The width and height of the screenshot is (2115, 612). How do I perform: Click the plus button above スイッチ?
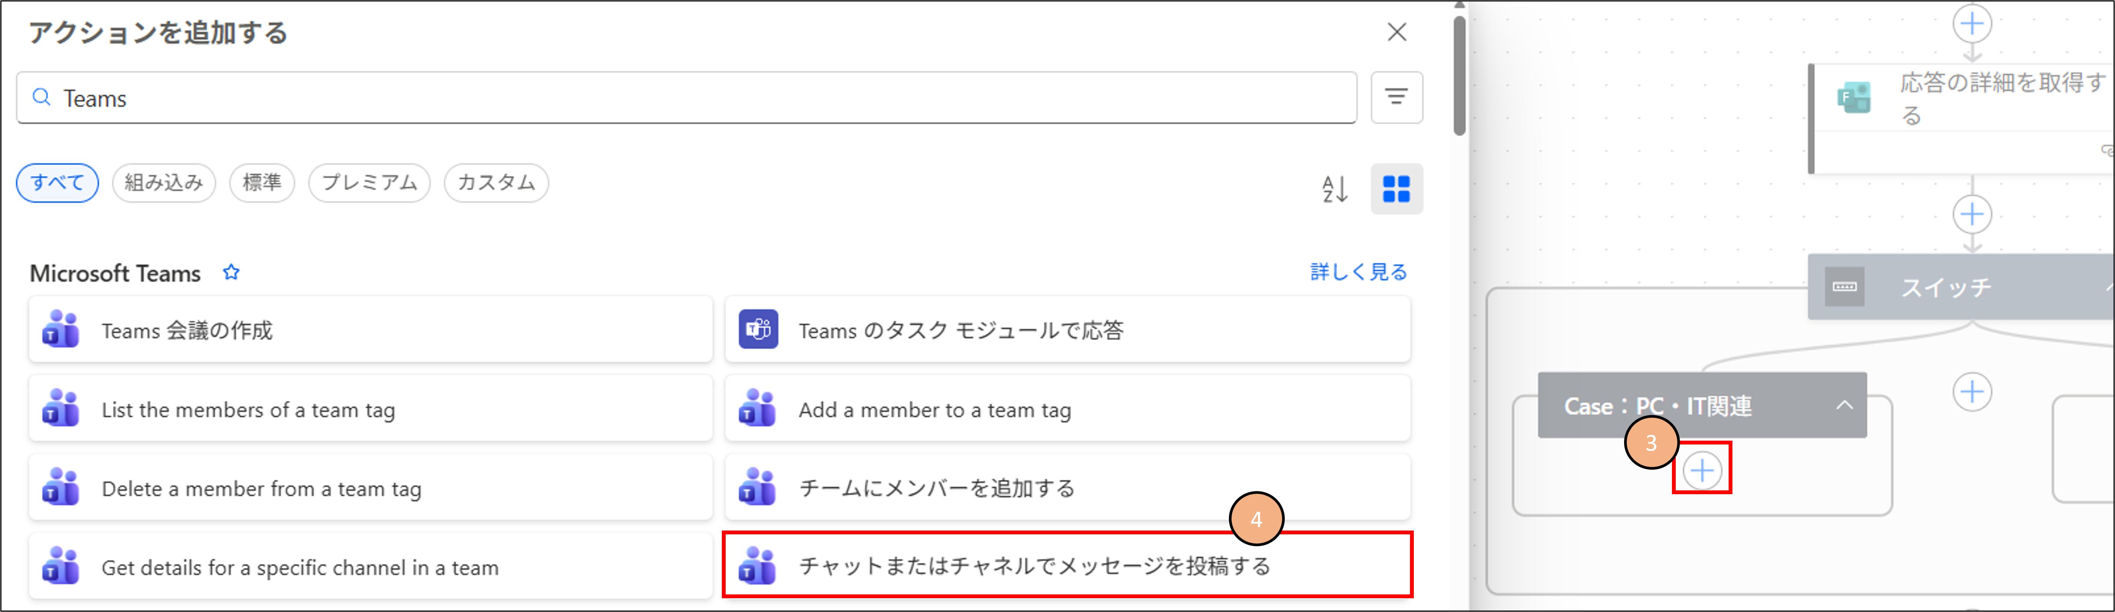1972,215
